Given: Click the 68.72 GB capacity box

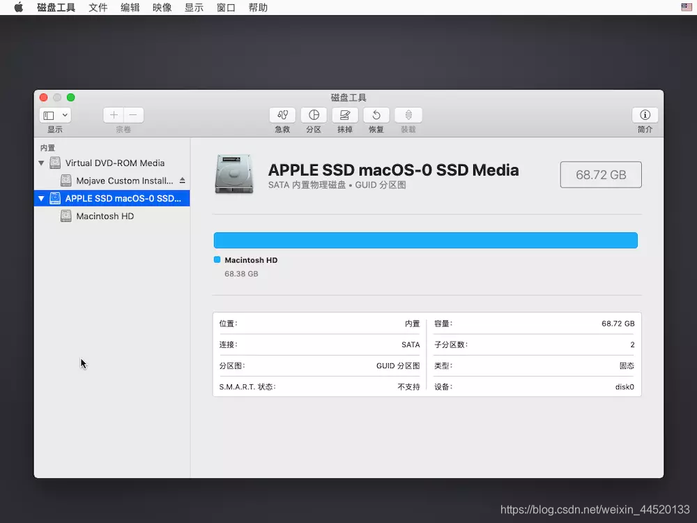Looking at the screenshot, I should pos(601,175).
